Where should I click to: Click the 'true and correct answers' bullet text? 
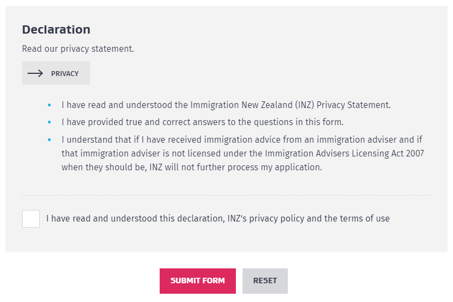[x=202, y=122]
